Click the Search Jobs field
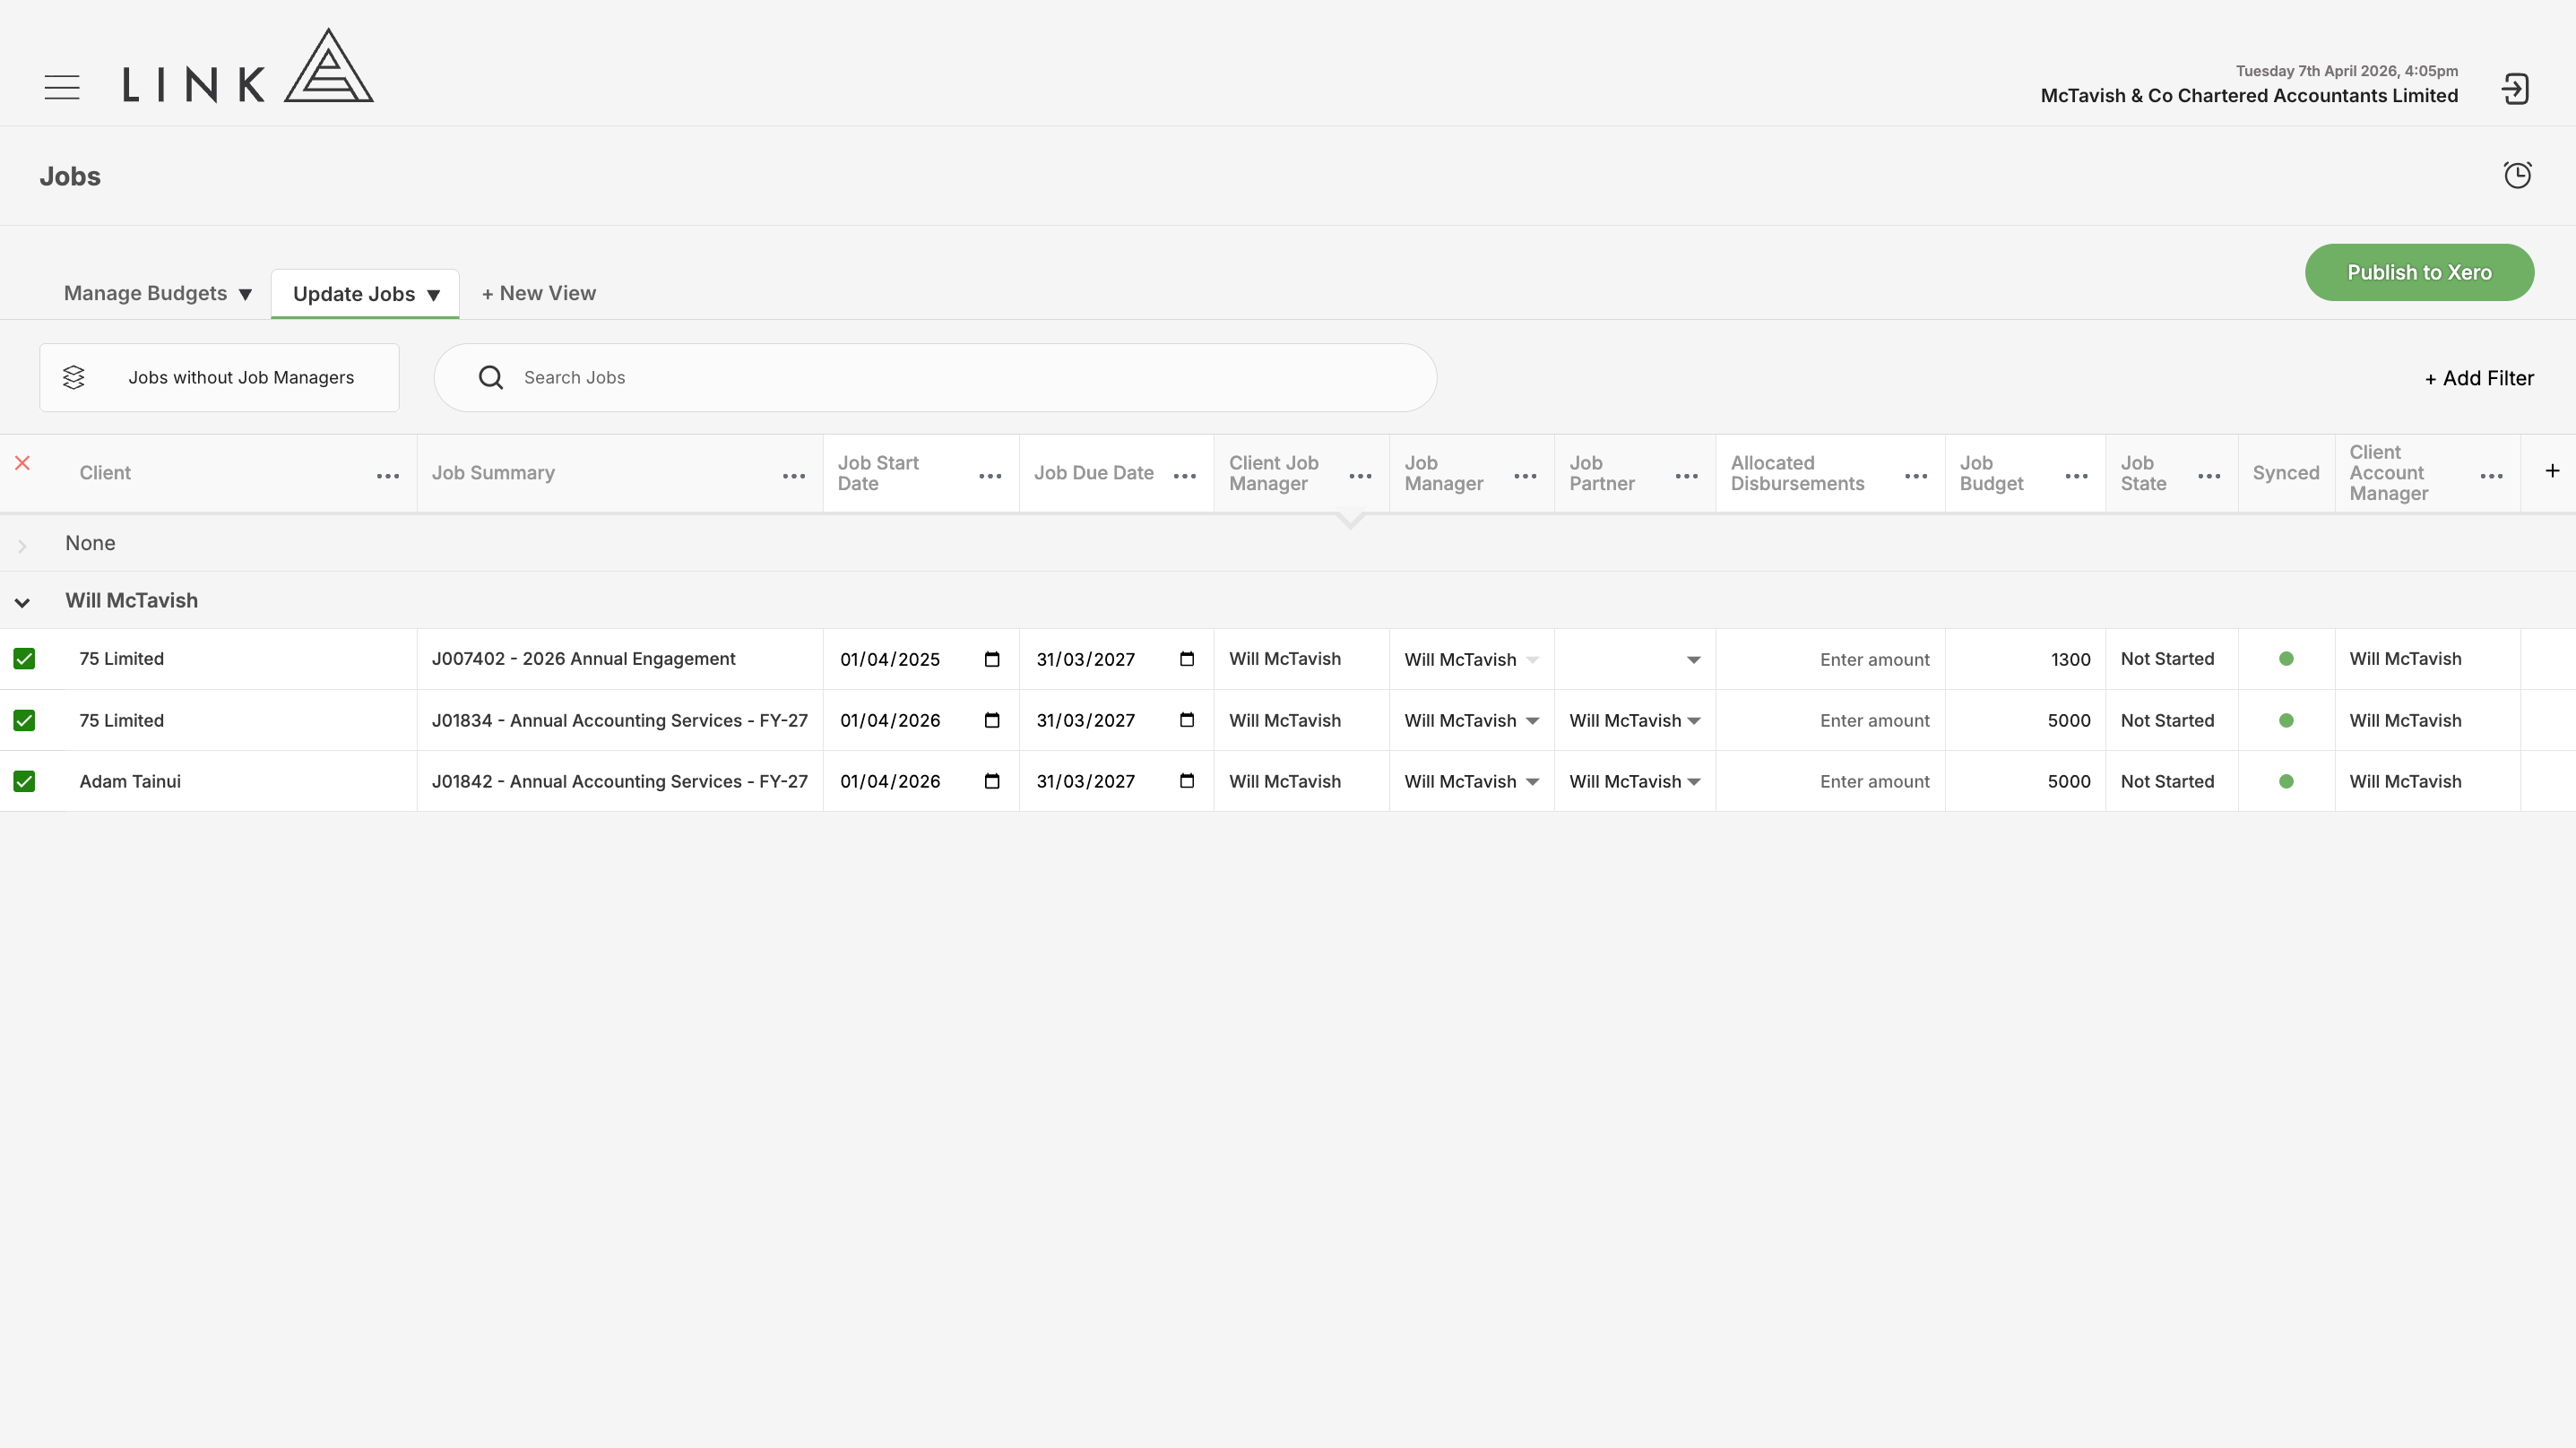The height and width of the screenshot is (1448, 2576). click(935, 378)
